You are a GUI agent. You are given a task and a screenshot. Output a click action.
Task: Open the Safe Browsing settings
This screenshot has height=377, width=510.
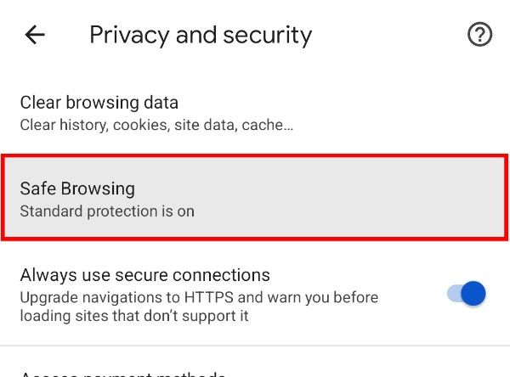(x=255, y=198)
